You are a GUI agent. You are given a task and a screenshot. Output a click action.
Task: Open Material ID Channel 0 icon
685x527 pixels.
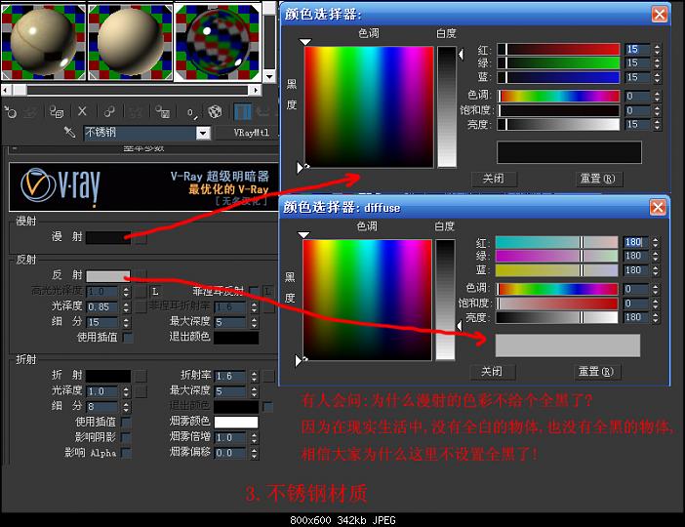click(192, 113)
